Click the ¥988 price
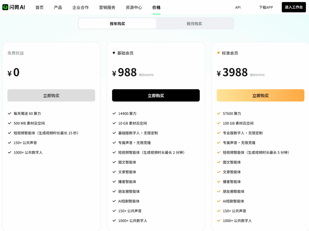309x231 pixels. pos(124,72)
